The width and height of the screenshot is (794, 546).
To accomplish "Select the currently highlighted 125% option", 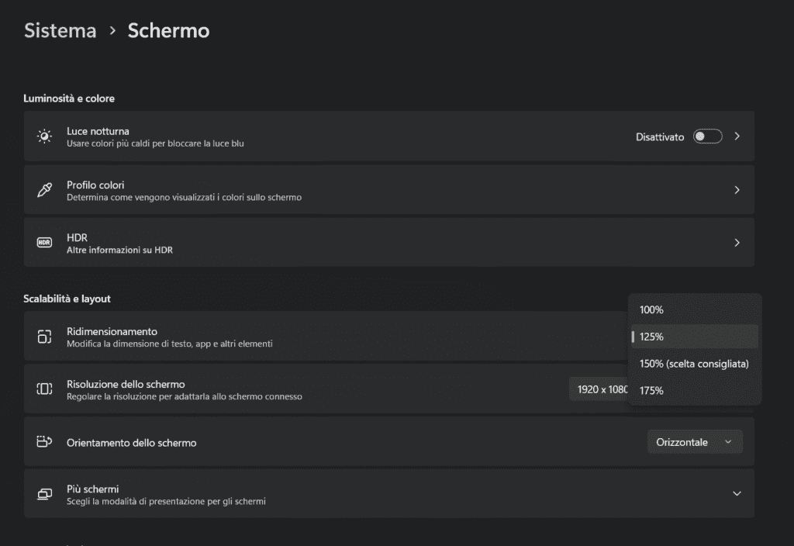I will (x=692, y=336).
